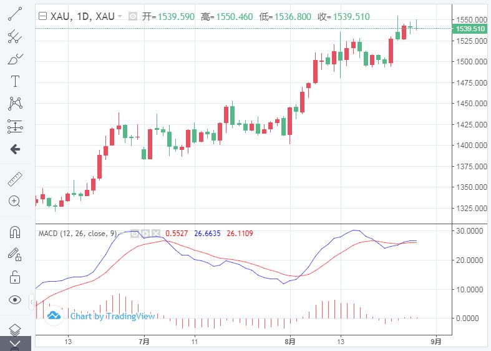Open the object tree layers icon

(x=15, y=329)
